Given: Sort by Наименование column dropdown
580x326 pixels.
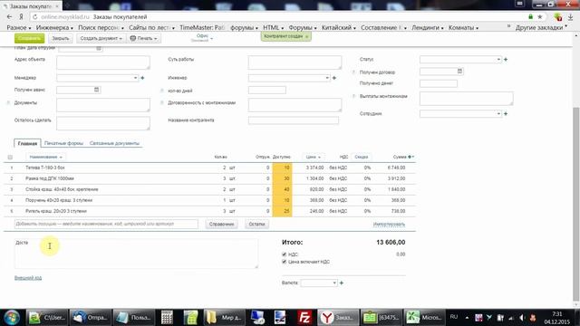Looking at the screenshot, I should [46, 157].
